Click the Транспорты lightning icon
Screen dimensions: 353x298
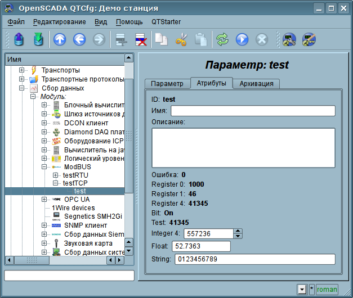click(x=34, y=70)
